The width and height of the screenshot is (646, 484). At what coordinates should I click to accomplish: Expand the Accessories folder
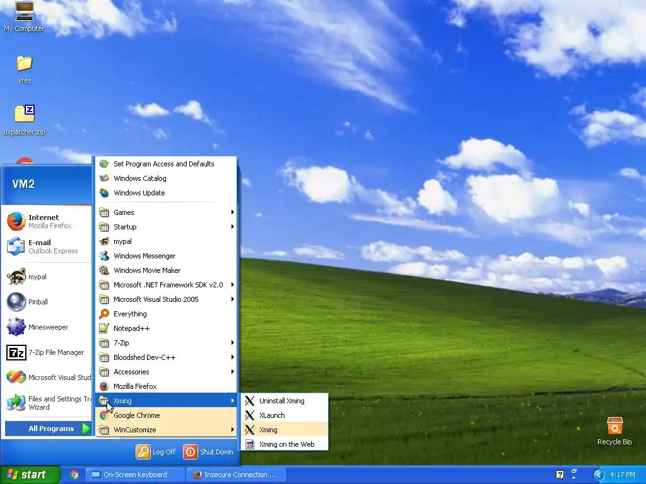(167, 372)
